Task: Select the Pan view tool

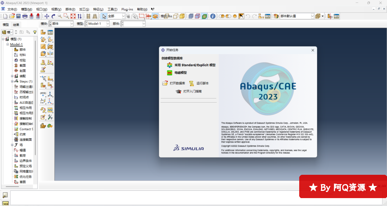Action: [47, 16]
